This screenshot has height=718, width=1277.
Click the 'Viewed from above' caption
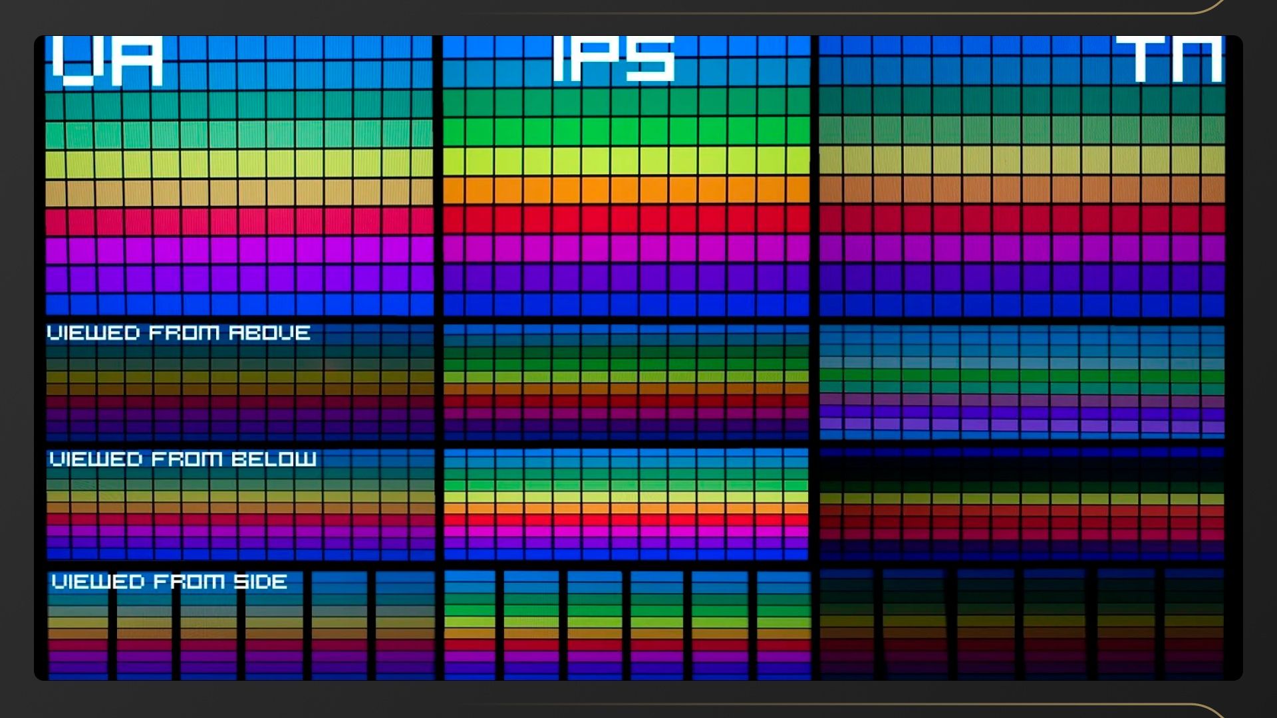coord(178,333)
